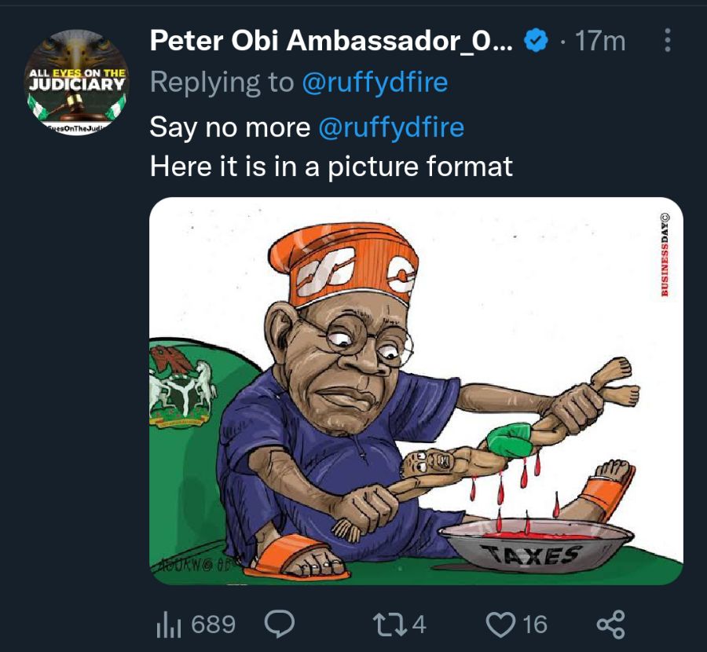Click the 689 view count

point(213,625)
